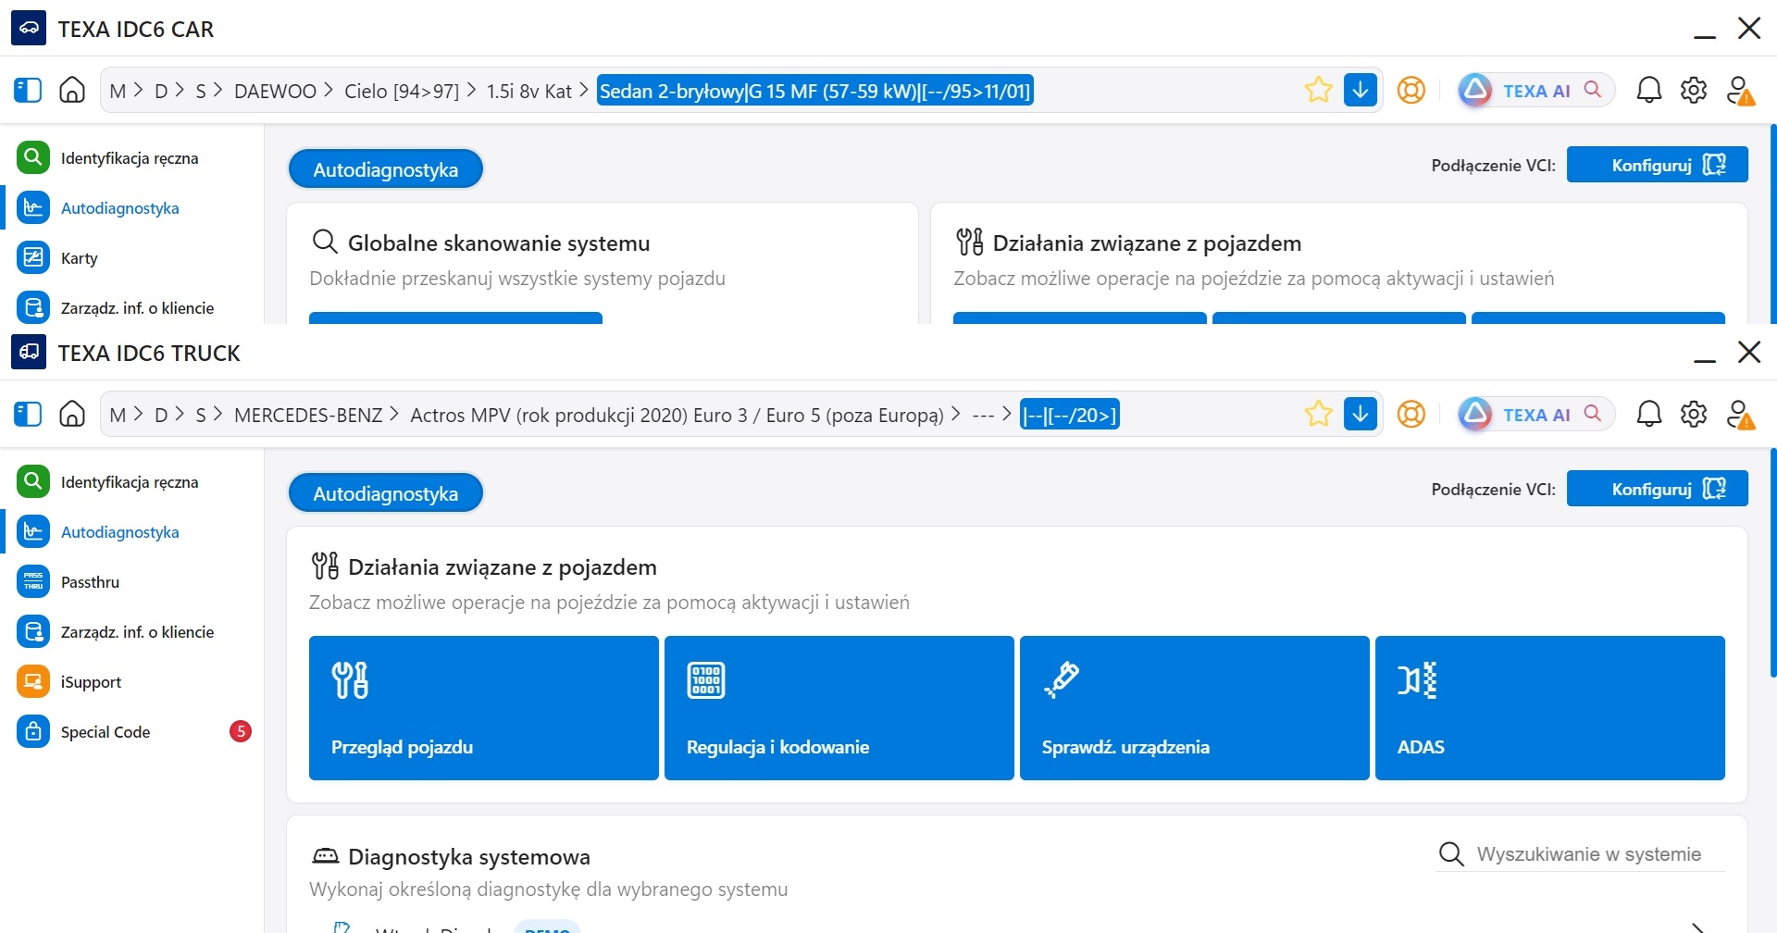1777x933 pixels.
Task: Click Konfiguruj VCI button in TRUCK window
Action: [1657, 489]
